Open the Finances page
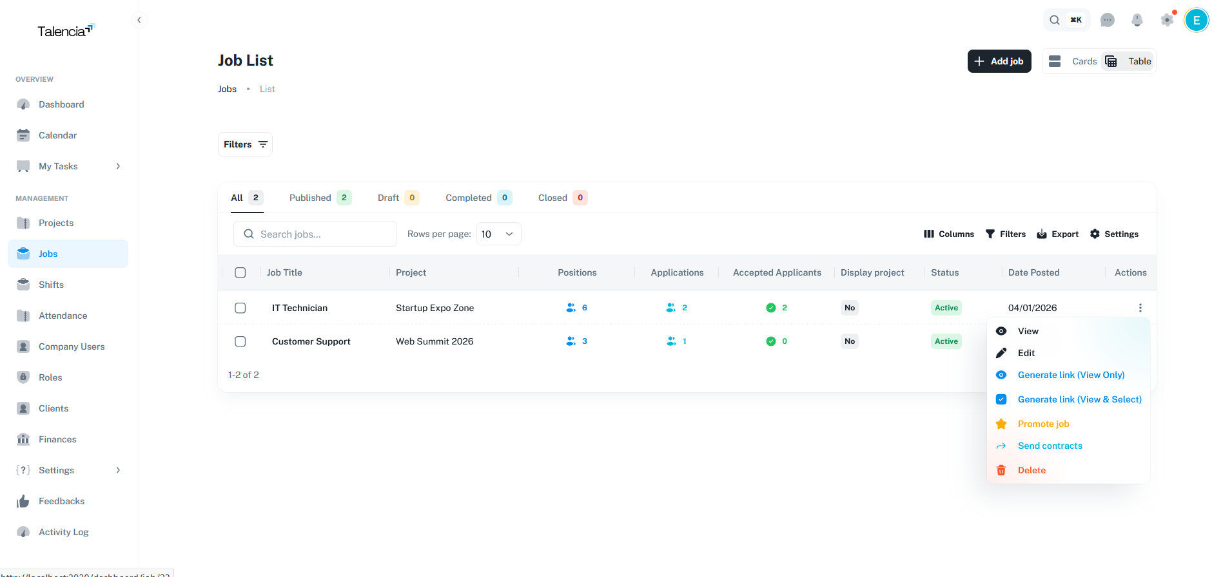Image resolution: width=1232 pixels, height=577 pixels. point(68,439)
